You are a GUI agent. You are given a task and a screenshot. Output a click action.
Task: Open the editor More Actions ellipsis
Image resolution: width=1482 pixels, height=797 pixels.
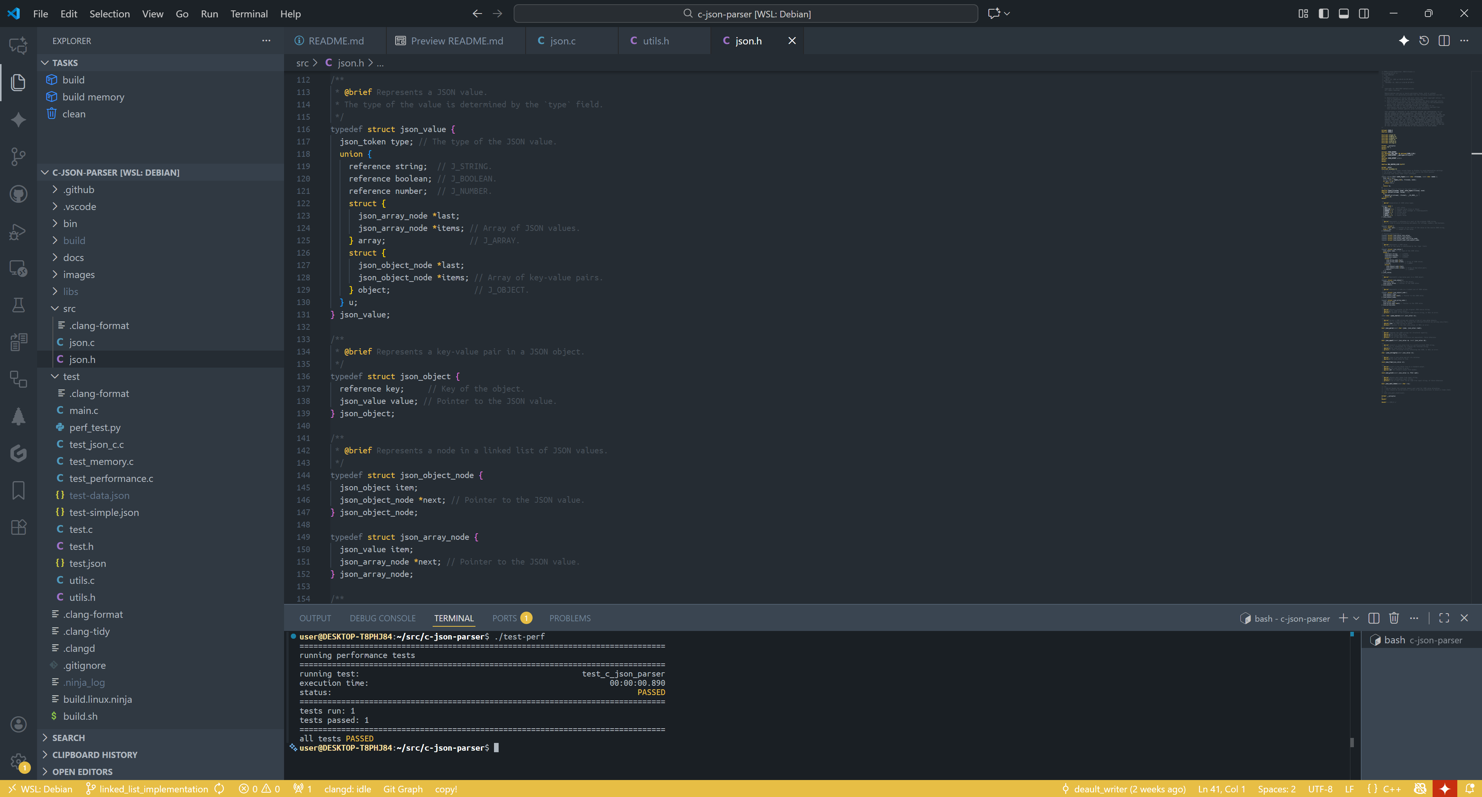(x=1464, y=40)
